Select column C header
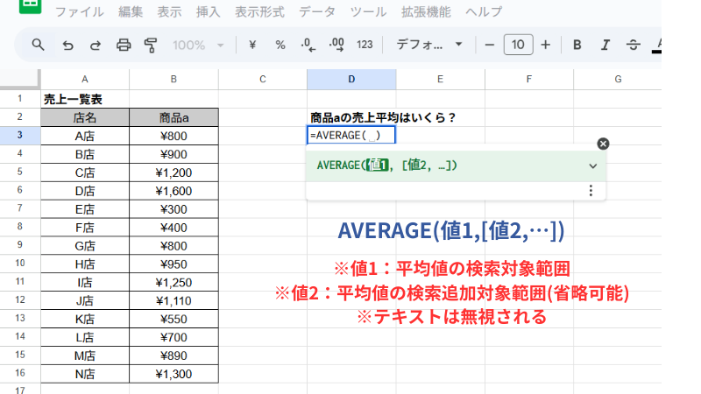 coord(263,80)
